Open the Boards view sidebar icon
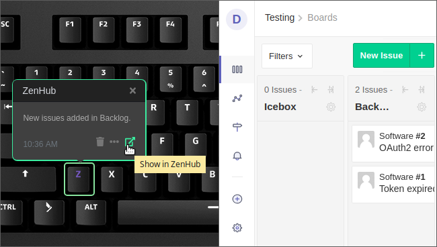 (237, 69)
